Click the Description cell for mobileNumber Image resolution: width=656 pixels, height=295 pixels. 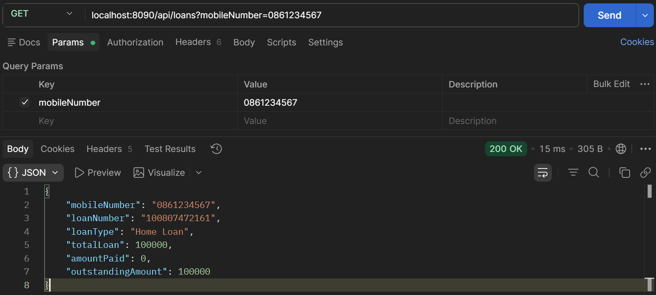548,102
